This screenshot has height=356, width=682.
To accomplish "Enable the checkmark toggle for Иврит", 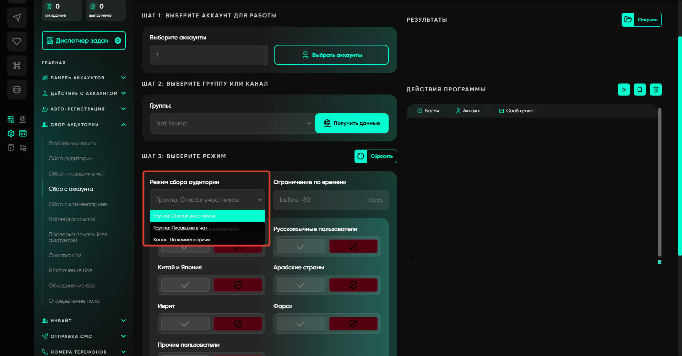I will pyautogui.click(x=185, y=324).
